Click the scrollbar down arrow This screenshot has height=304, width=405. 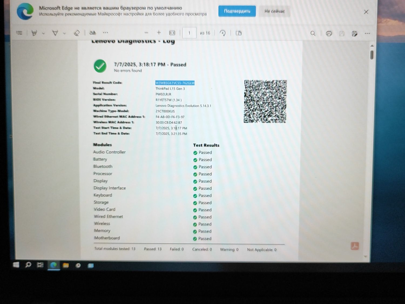(365, 256)
